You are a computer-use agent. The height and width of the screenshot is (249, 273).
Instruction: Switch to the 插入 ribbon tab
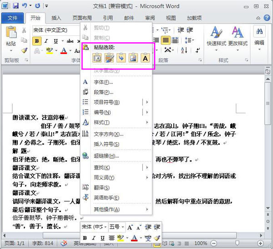point(56,18)
